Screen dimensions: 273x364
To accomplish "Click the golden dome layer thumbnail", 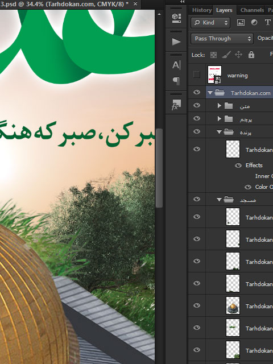I will (x=233, y=305).
